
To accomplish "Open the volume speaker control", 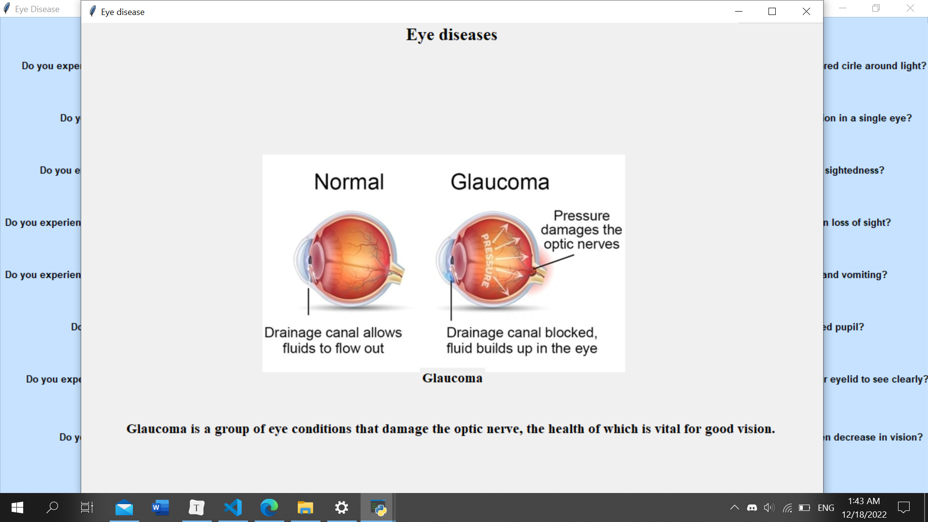I will pos(769,507).
